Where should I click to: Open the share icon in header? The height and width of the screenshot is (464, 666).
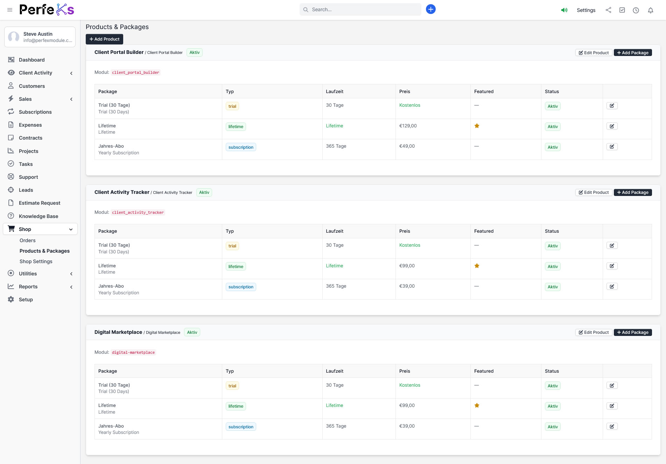pos(608,10)
